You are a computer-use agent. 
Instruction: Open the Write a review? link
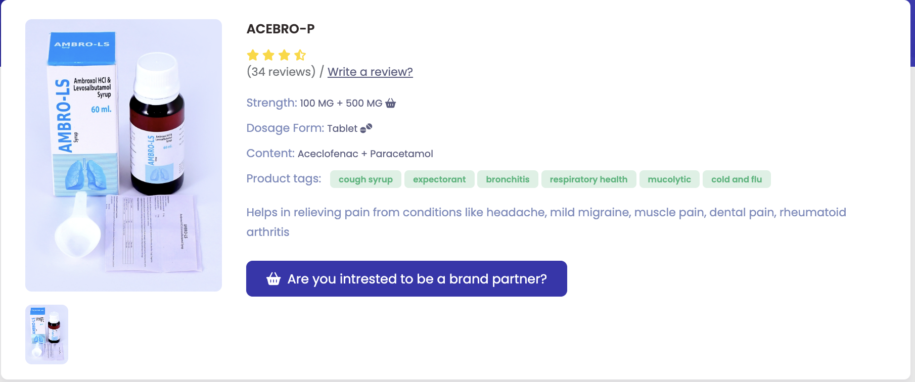click(370, 72)
